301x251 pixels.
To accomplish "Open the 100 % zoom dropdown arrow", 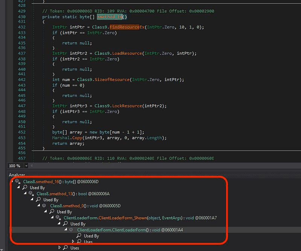I will (26, 166).
